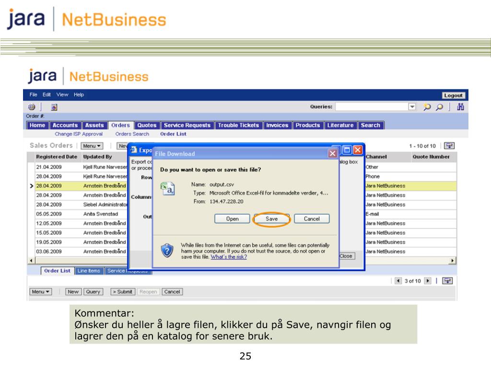The width and height of the screenshot is (491, 368).
Task: Switch to the Accounts tab
Action: (65, 125)
